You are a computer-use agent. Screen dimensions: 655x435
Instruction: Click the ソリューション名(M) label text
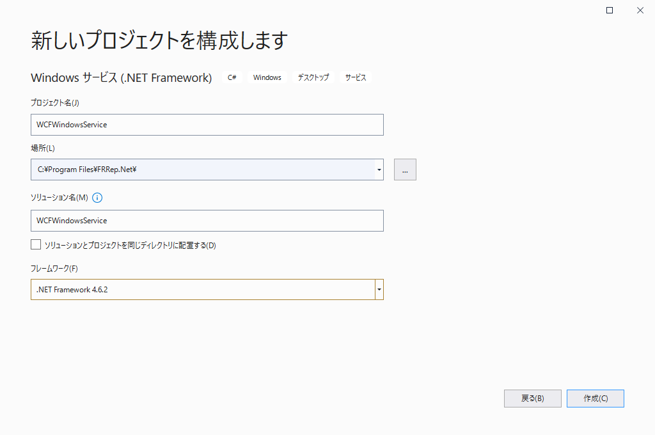[59, 198]
